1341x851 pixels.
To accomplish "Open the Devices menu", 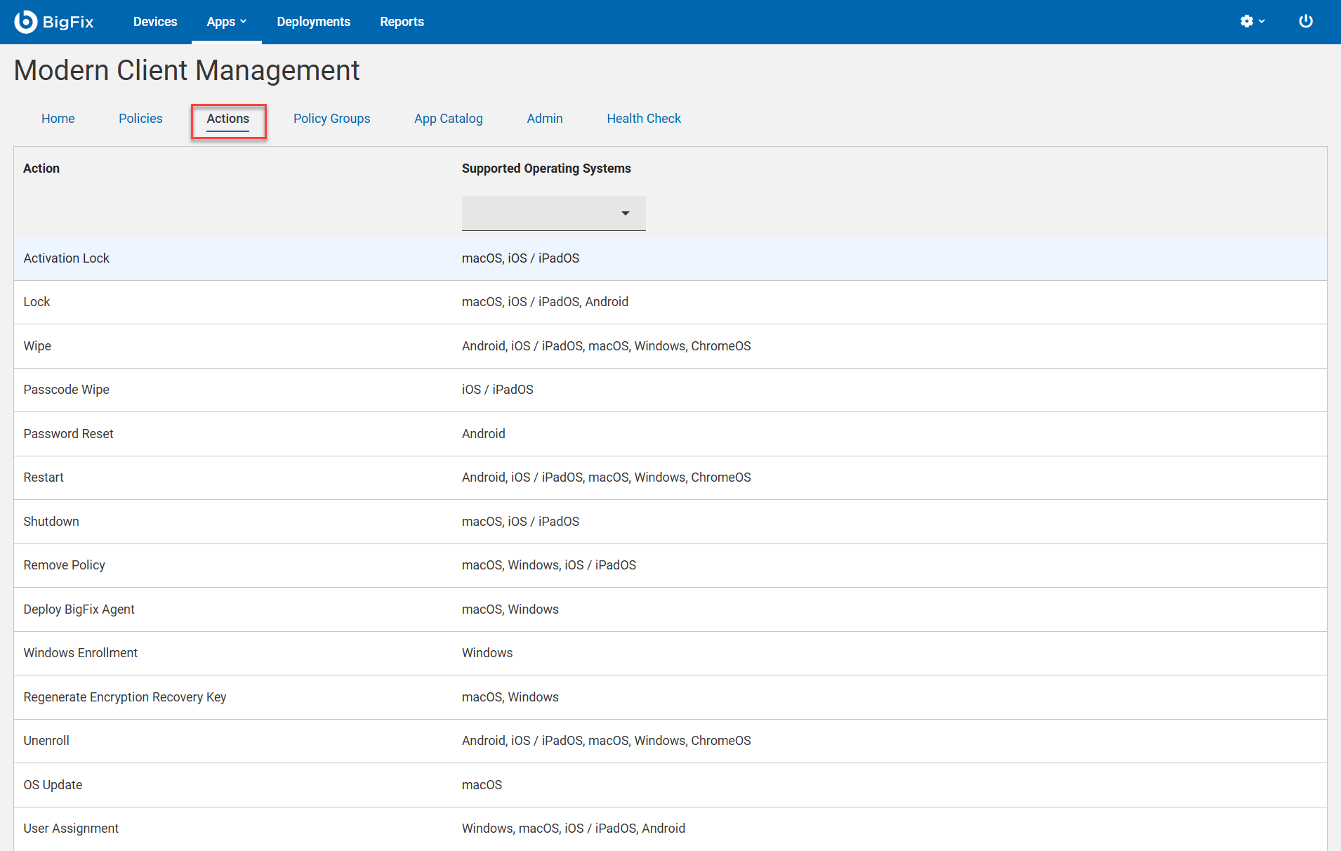I will point(155,22).
